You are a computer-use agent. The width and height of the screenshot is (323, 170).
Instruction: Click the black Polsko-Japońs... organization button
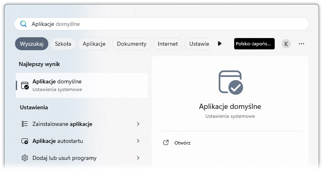[x=254, y=44]
